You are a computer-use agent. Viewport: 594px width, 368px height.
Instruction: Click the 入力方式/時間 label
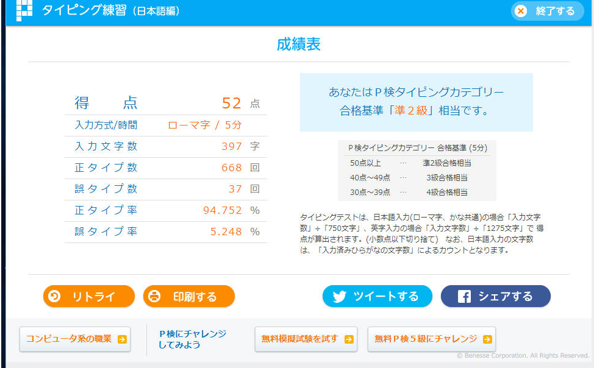[106, 125]
